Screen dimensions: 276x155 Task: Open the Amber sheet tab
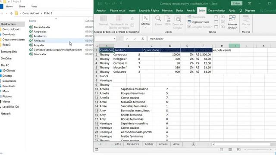[x=149, y=144]
